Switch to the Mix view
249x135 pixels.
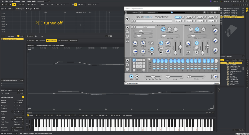(x=10, y=9)
